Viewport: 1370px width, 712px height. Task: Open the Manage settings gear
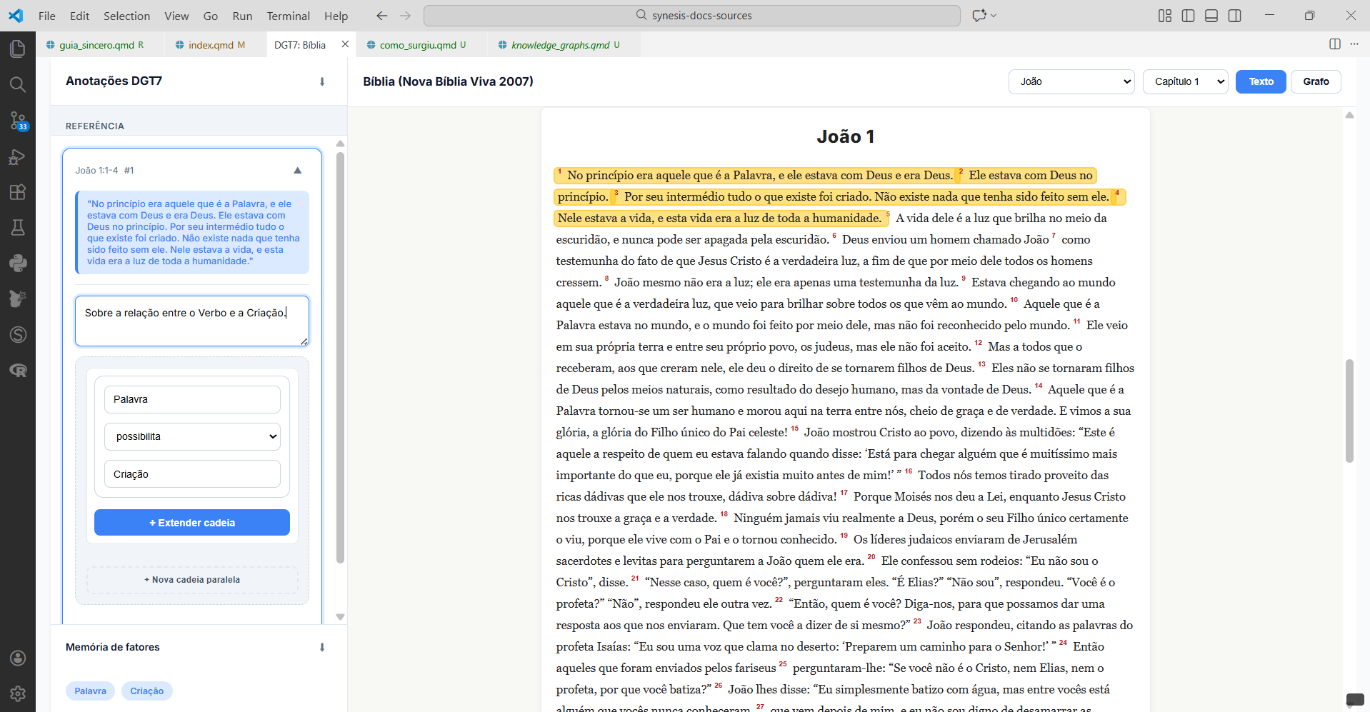18,693
